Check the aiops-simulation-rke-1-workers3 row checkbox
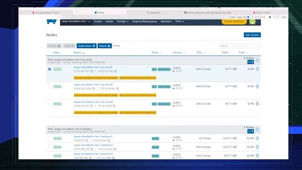Screen dimensions: 302x170 pyautogui.click(x=50, y=155)
